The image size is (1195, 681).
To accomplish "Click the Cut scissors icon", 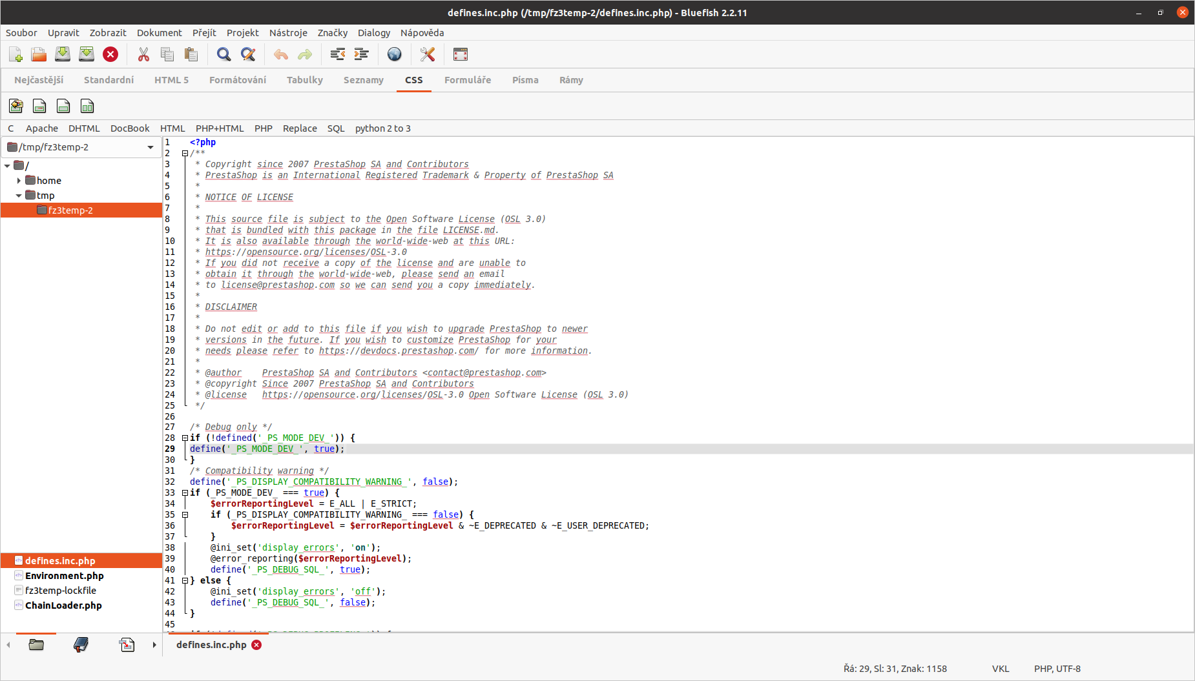I will click(x=143, y=55).
